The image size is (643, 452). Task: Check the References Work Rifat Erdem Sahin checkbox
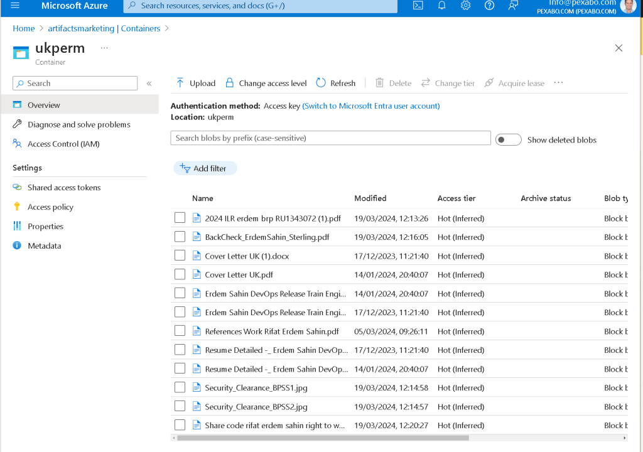(180, 331)
